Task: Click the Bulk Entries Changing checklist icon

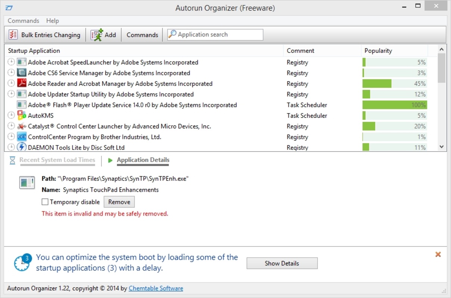Action: tap(13, 35)
